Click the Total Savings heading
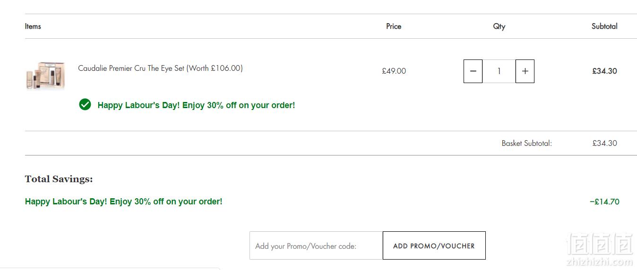Viewport: 637px width, 270px height. click(x=59, y=179)
